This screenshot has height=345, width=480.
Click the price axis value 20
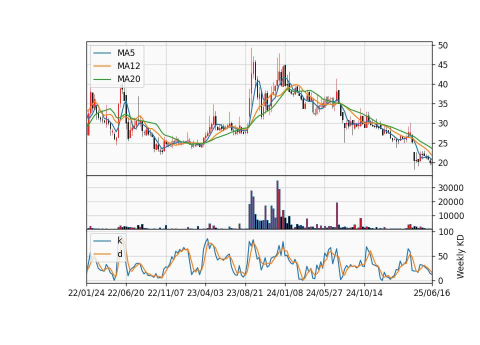[442, 163]
